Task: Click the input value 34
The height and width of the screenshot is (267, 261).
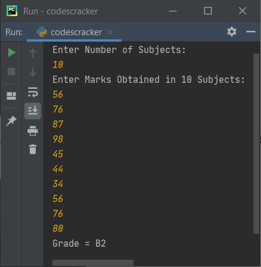Action: (58, 184)
